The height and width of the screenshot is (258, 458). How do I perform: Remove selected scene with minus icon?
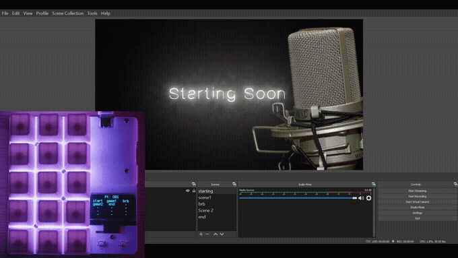pos(207,234)
